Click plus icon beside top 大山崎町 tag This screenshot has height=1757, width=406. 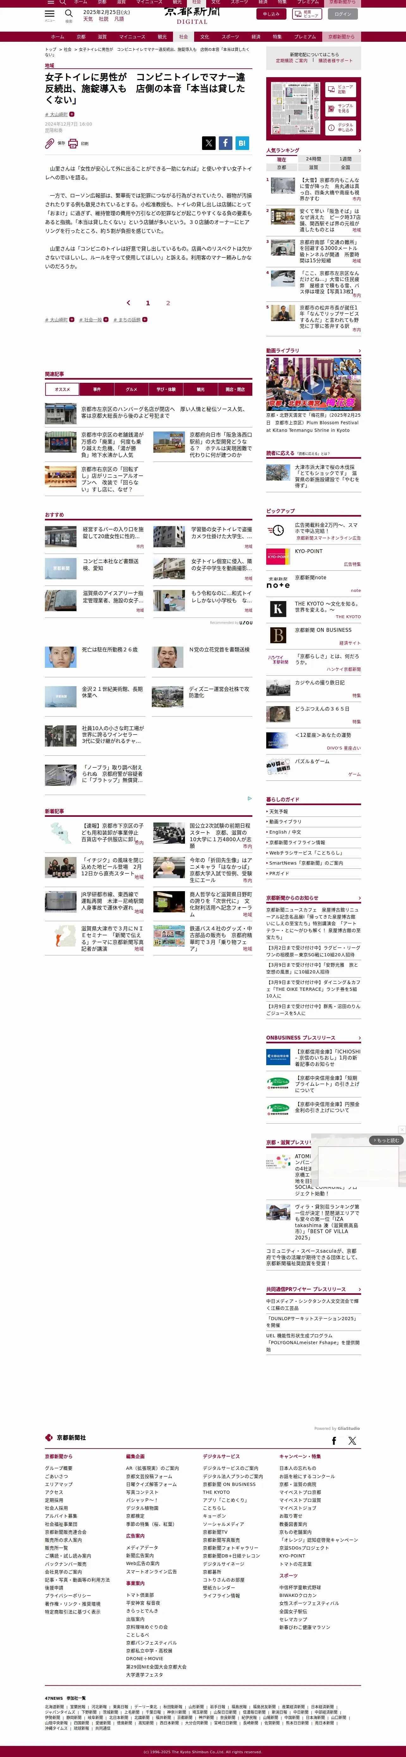tap(71, 115)
